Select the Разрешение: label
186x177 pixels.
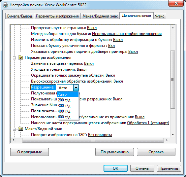click(x=43, y=87)
